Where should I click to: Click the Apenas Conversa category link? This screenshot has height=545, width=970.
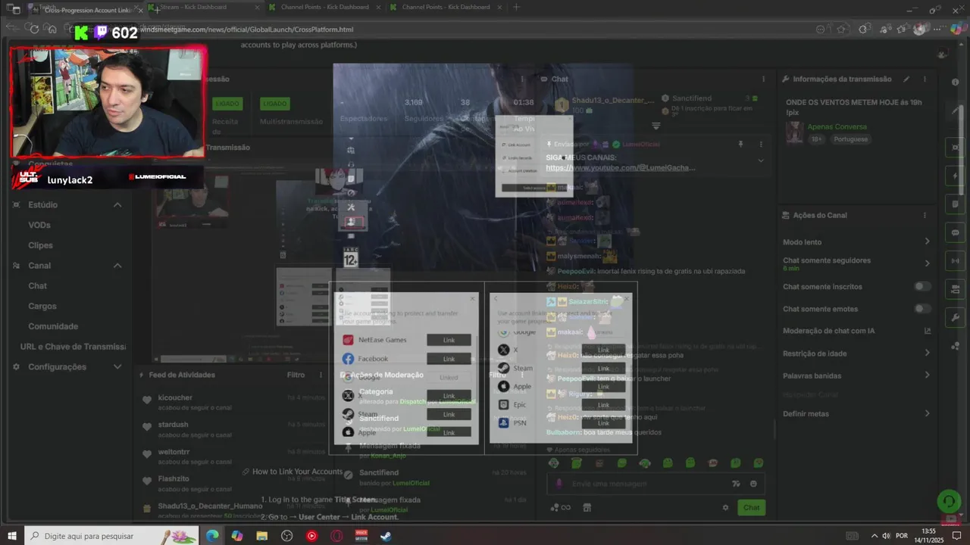837,126
